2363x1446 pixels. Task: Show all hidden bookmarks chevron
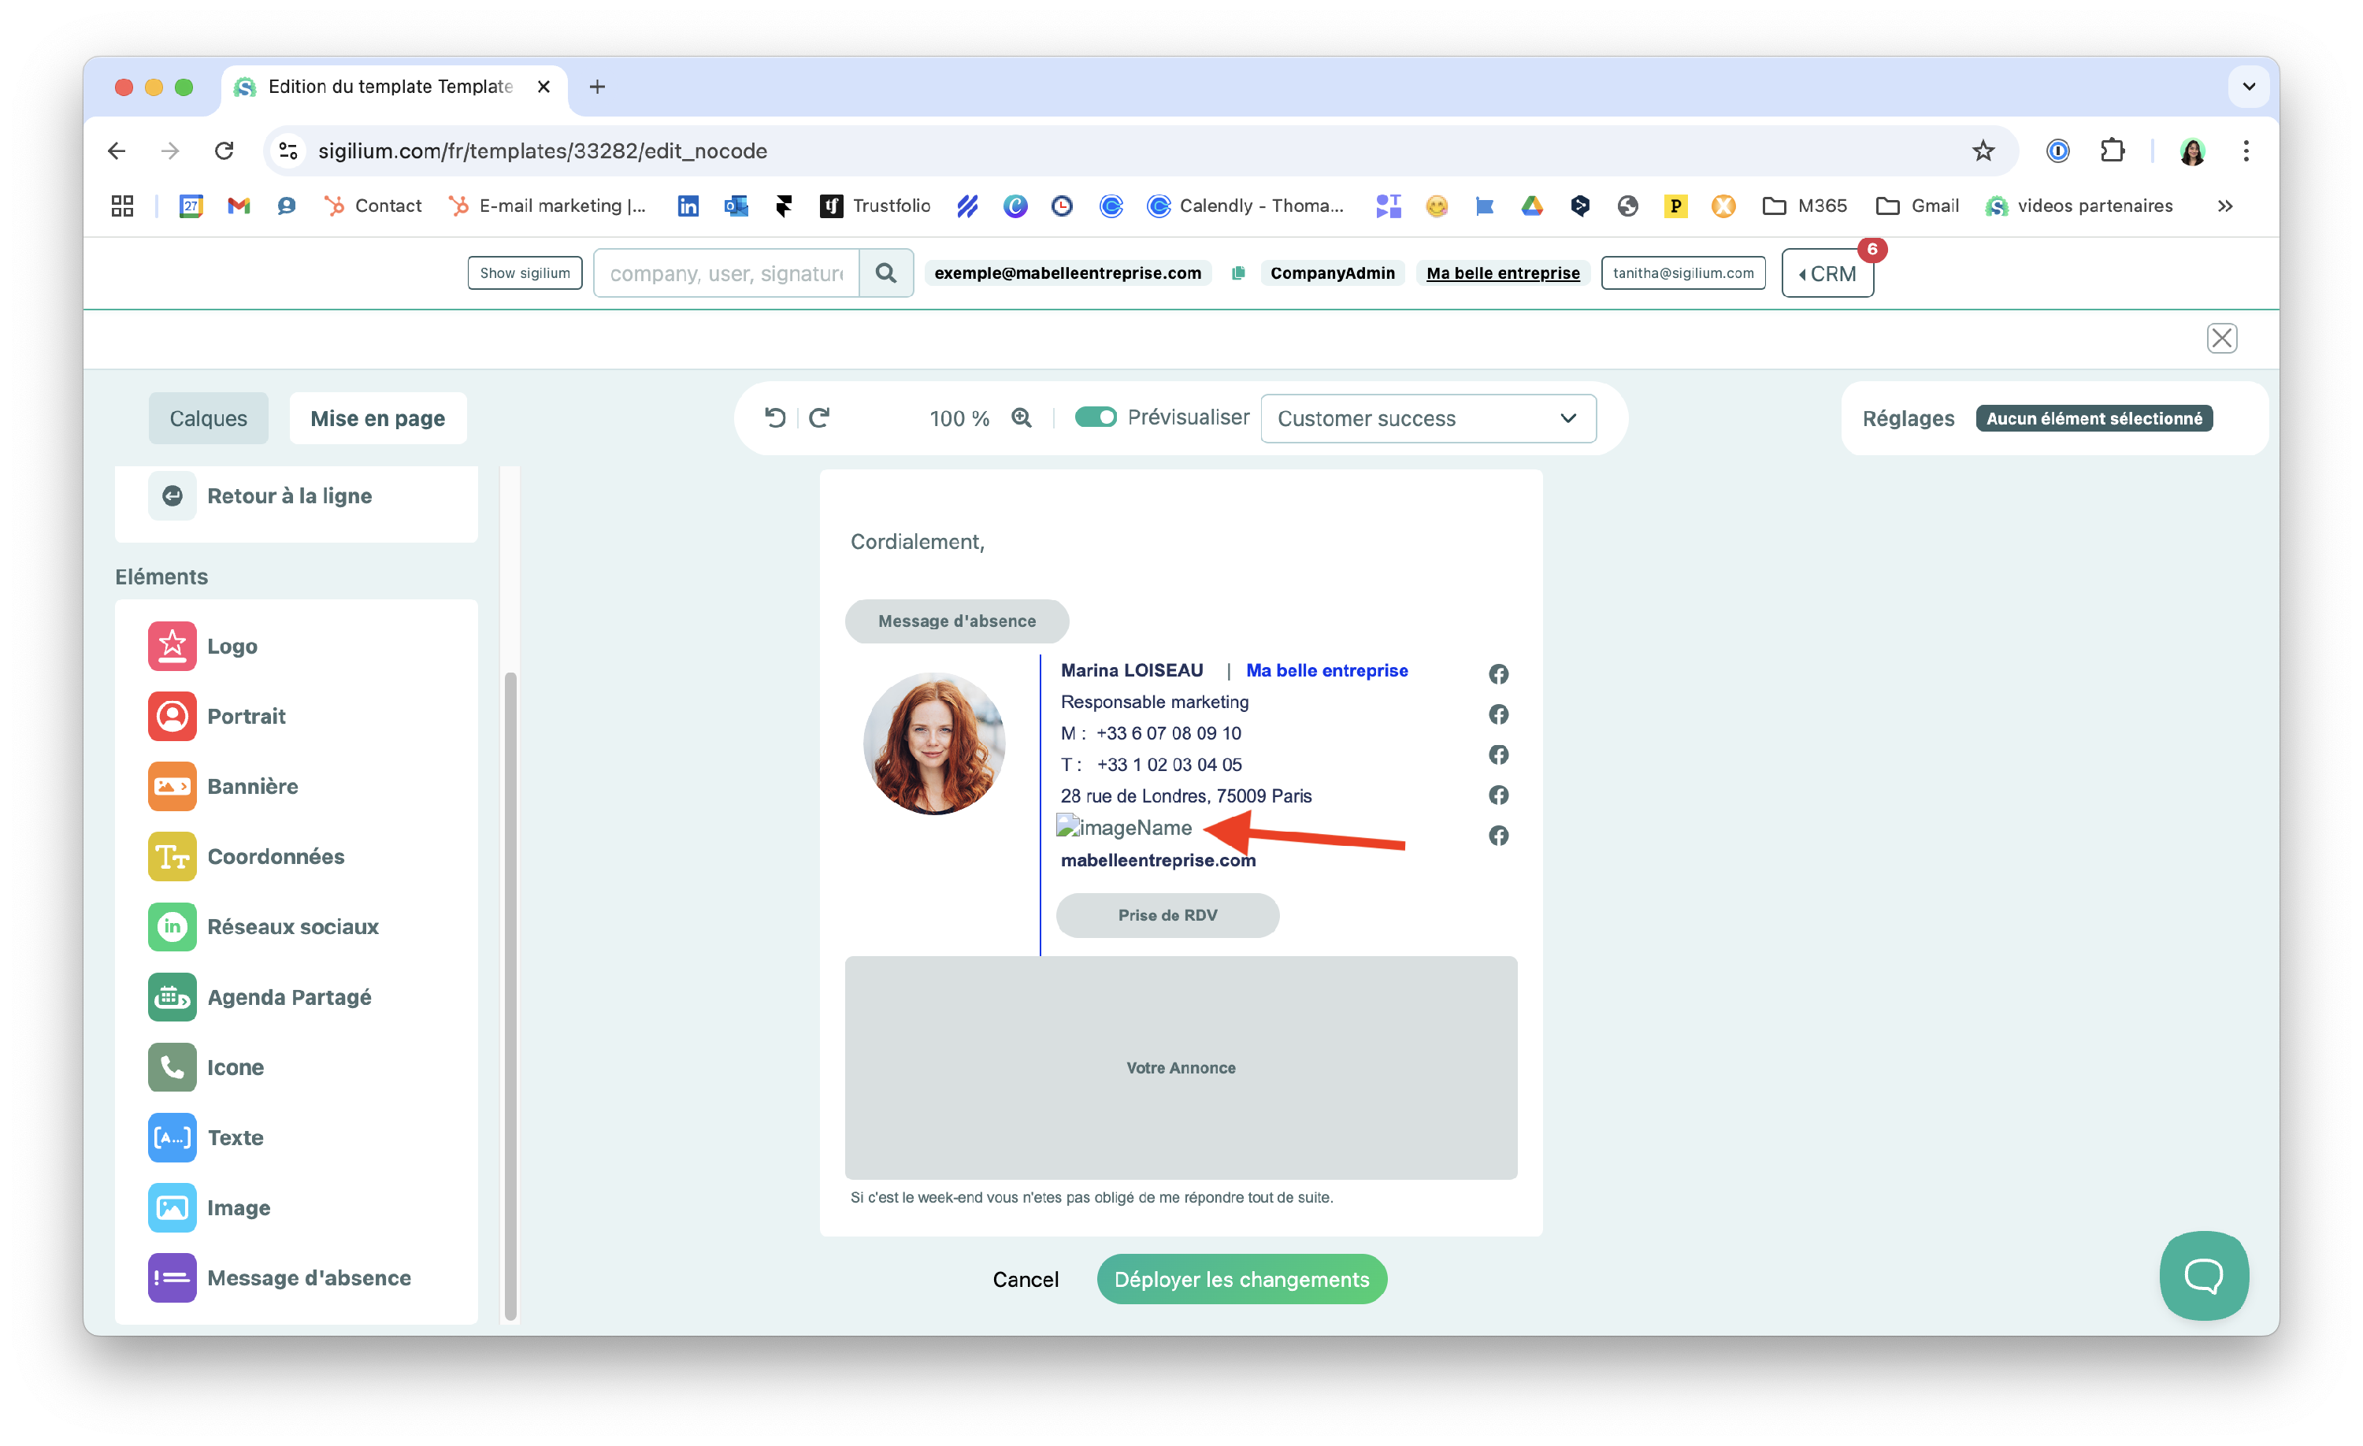tap(2225, 206)
